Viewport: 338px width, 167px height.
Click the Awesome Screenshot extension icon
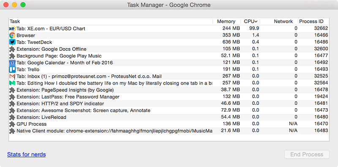[x=12, y=110]
